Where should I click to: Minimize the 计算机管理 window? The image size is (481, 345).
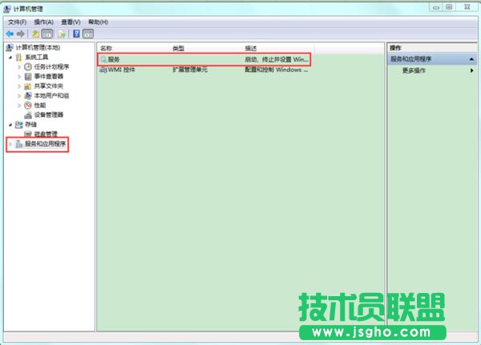436,7
